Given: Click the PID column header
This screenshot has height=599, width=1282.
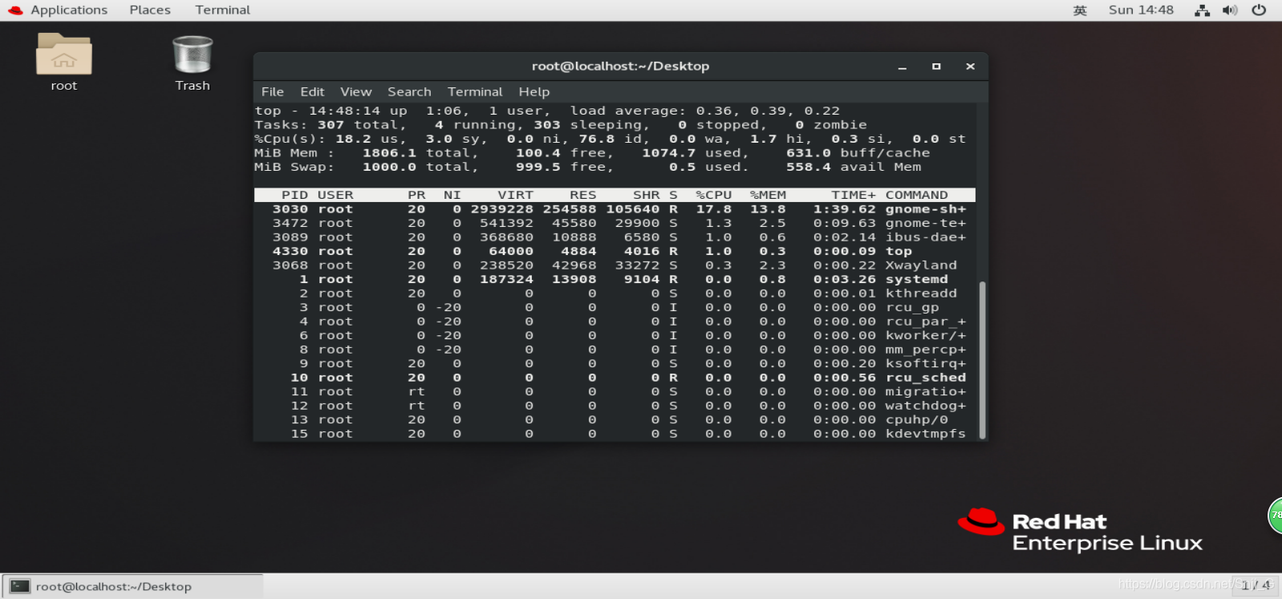Looking at the screenshot, I should tap(294, 195).
